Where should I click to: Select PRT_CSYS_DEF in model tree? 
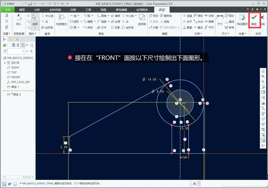pyautogui.click(x=19, y=82)
